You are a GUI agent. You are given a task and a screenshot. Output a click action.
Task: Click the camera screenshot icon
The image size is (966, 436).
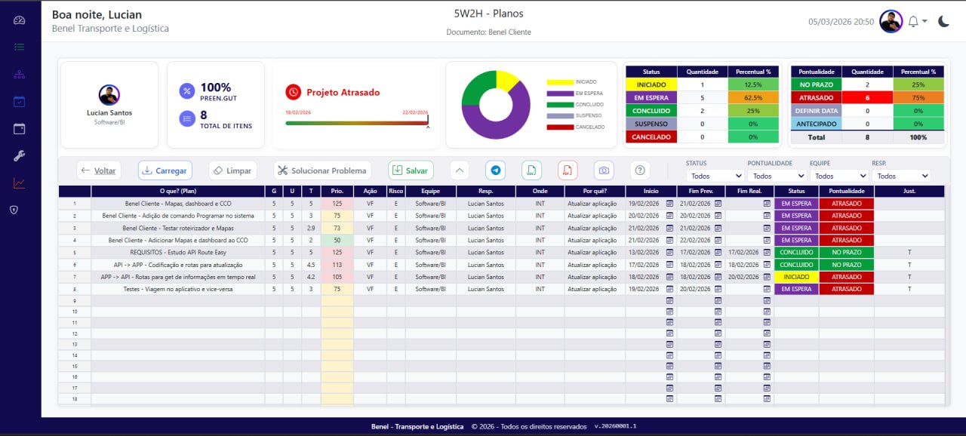tap(604, 170)
